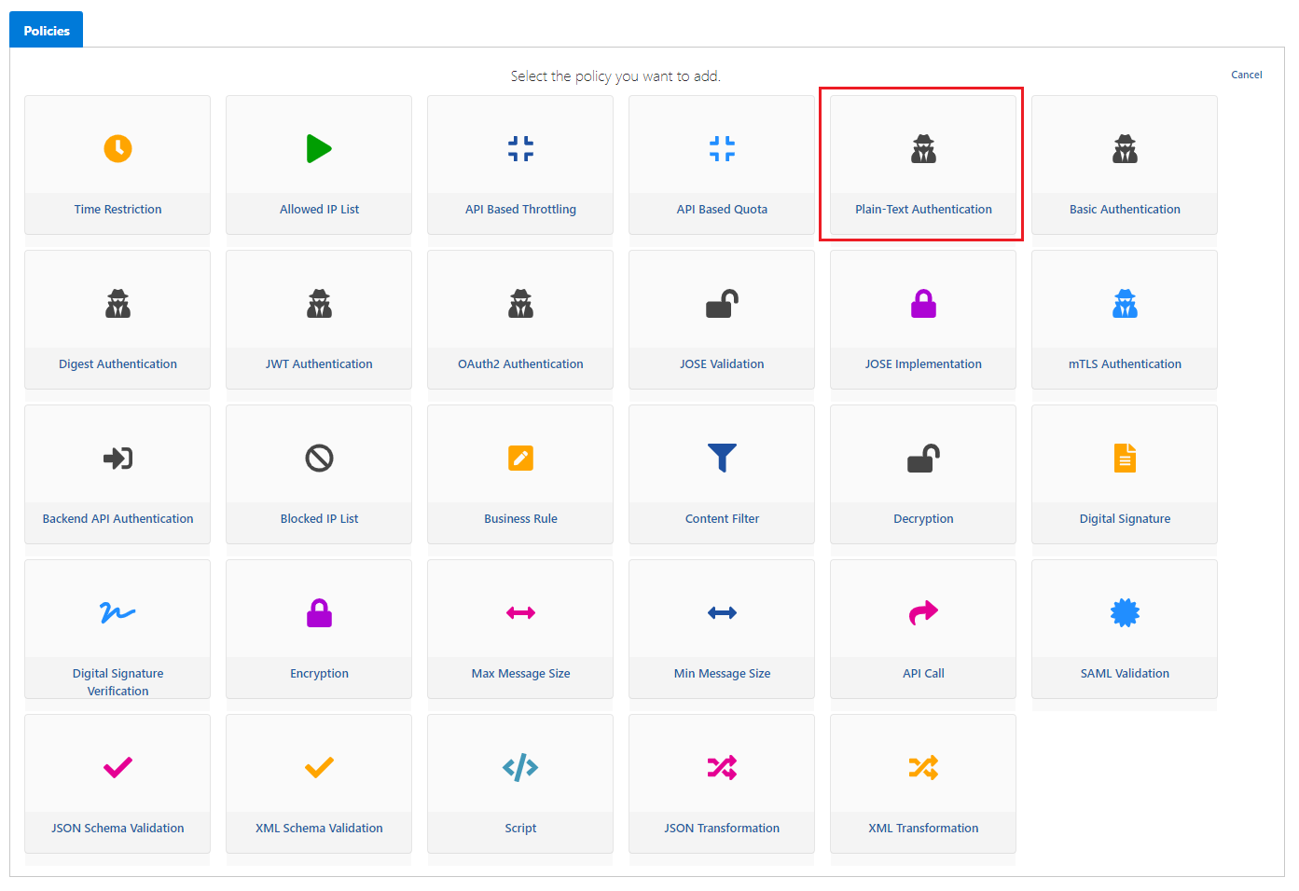Choose the XML Schema Validation label

point(319,829)
